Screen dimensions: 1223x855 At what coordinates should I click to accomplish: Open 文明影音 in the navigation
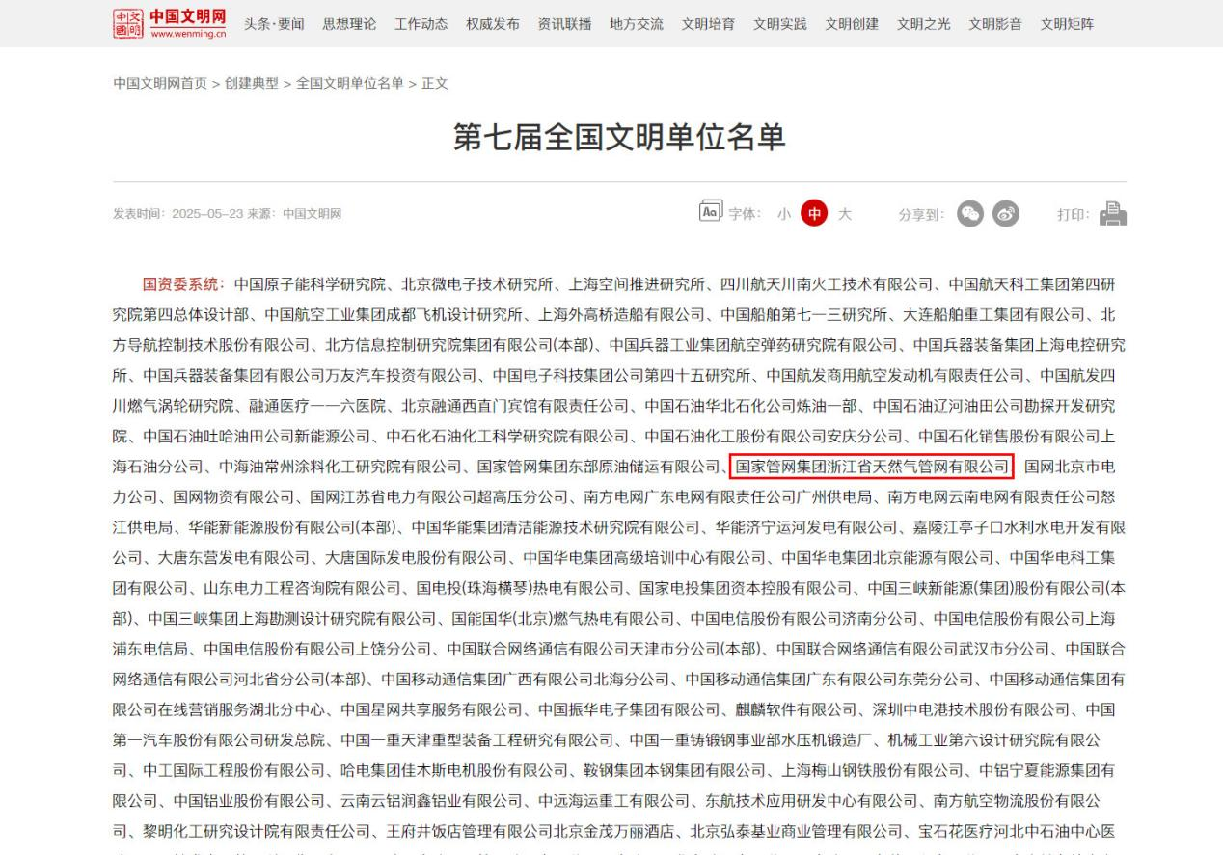995,24
